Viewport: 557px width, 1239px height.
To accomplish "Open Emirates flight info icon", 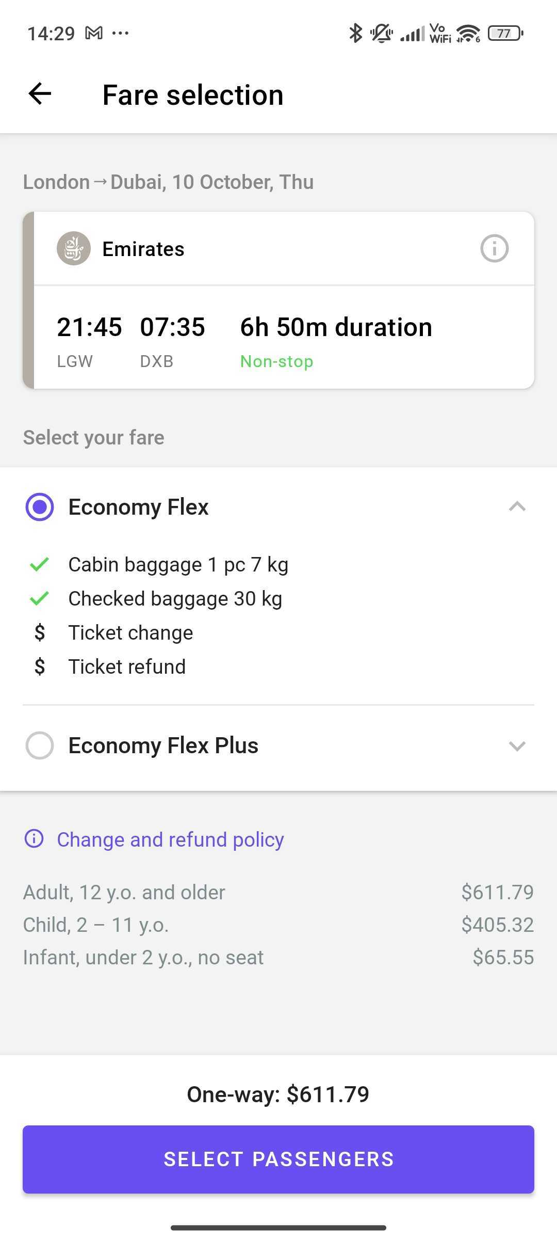I will click(x=494, y=249).
